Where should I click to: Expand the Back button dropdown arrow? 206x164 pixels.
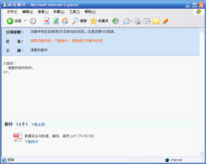pos(25,21)
